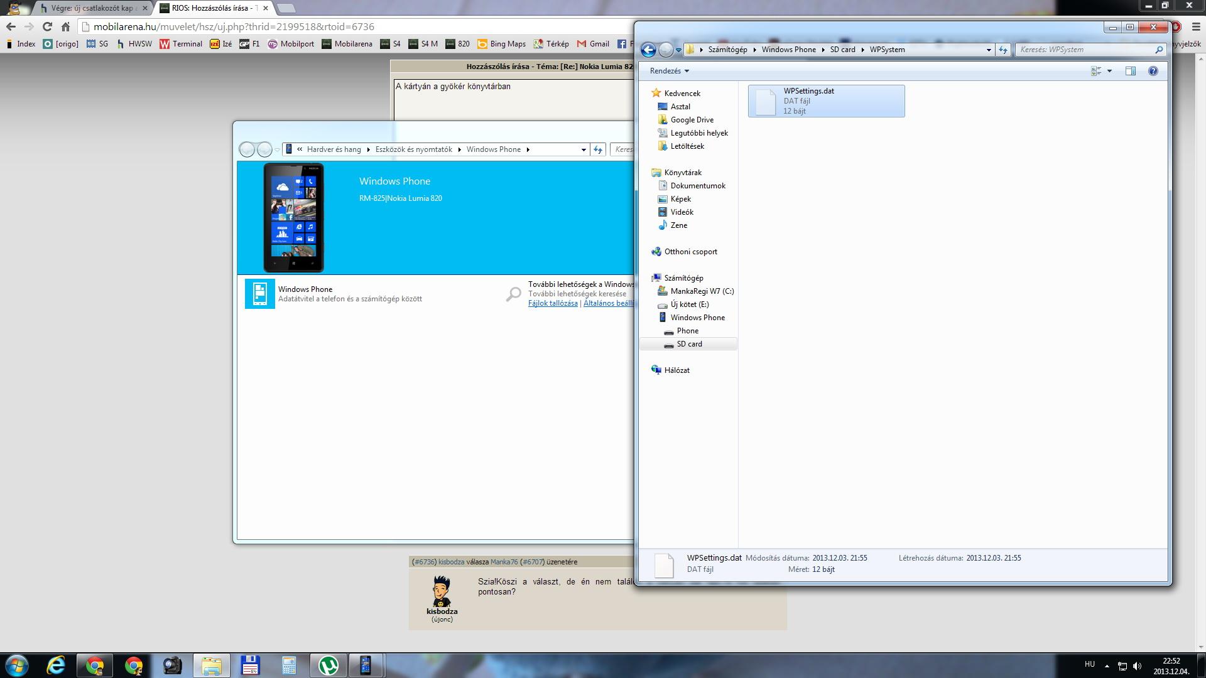1206x678 pixels.
Task: Open uTorrent from taskbar
Action: 328,665
